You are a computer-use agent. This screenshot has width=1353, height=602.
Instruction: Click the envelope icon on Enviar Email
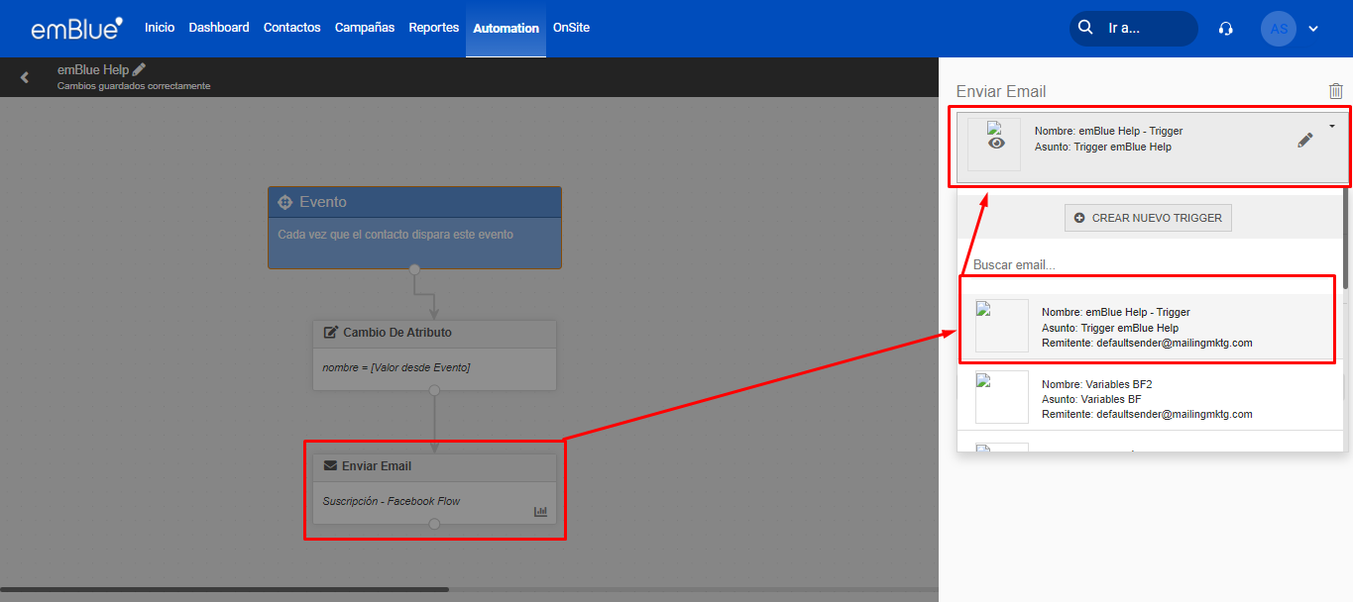click(331, 466)
